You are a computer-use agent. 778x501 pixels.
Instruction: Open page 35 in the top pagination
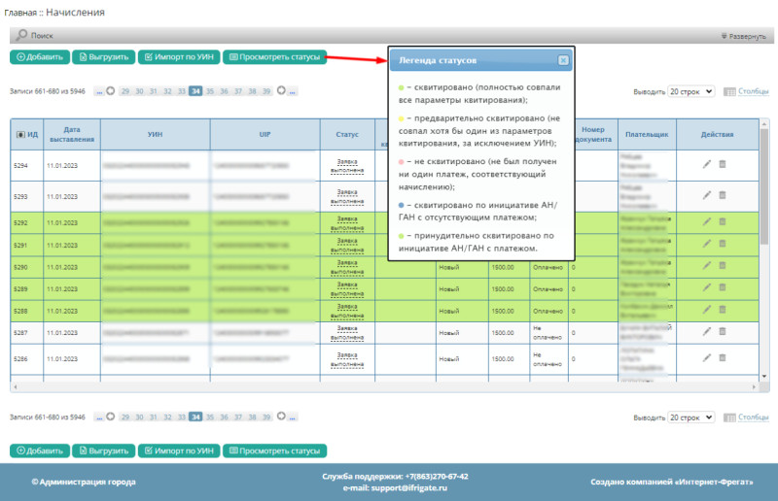click(210, 91)
